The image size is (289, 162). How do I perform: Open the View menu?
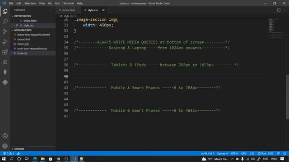(42, 3)
